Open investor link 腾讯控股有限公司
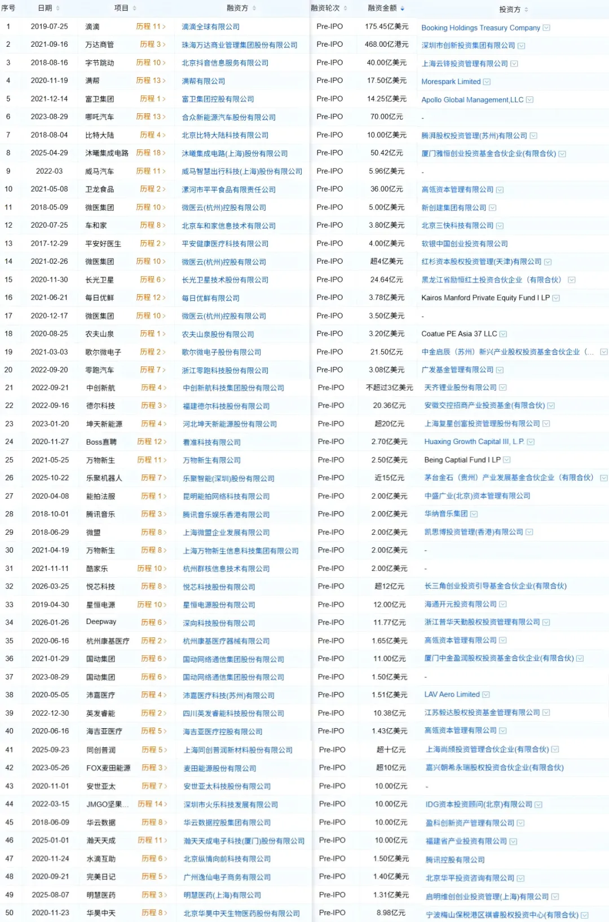The height and width of the screenshot is (922, 609). (455, 859)
